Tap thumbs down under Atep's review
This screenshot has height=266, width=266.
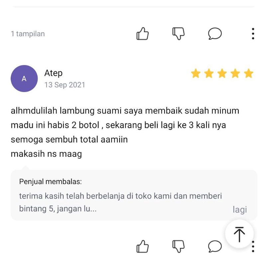point(178,246)
